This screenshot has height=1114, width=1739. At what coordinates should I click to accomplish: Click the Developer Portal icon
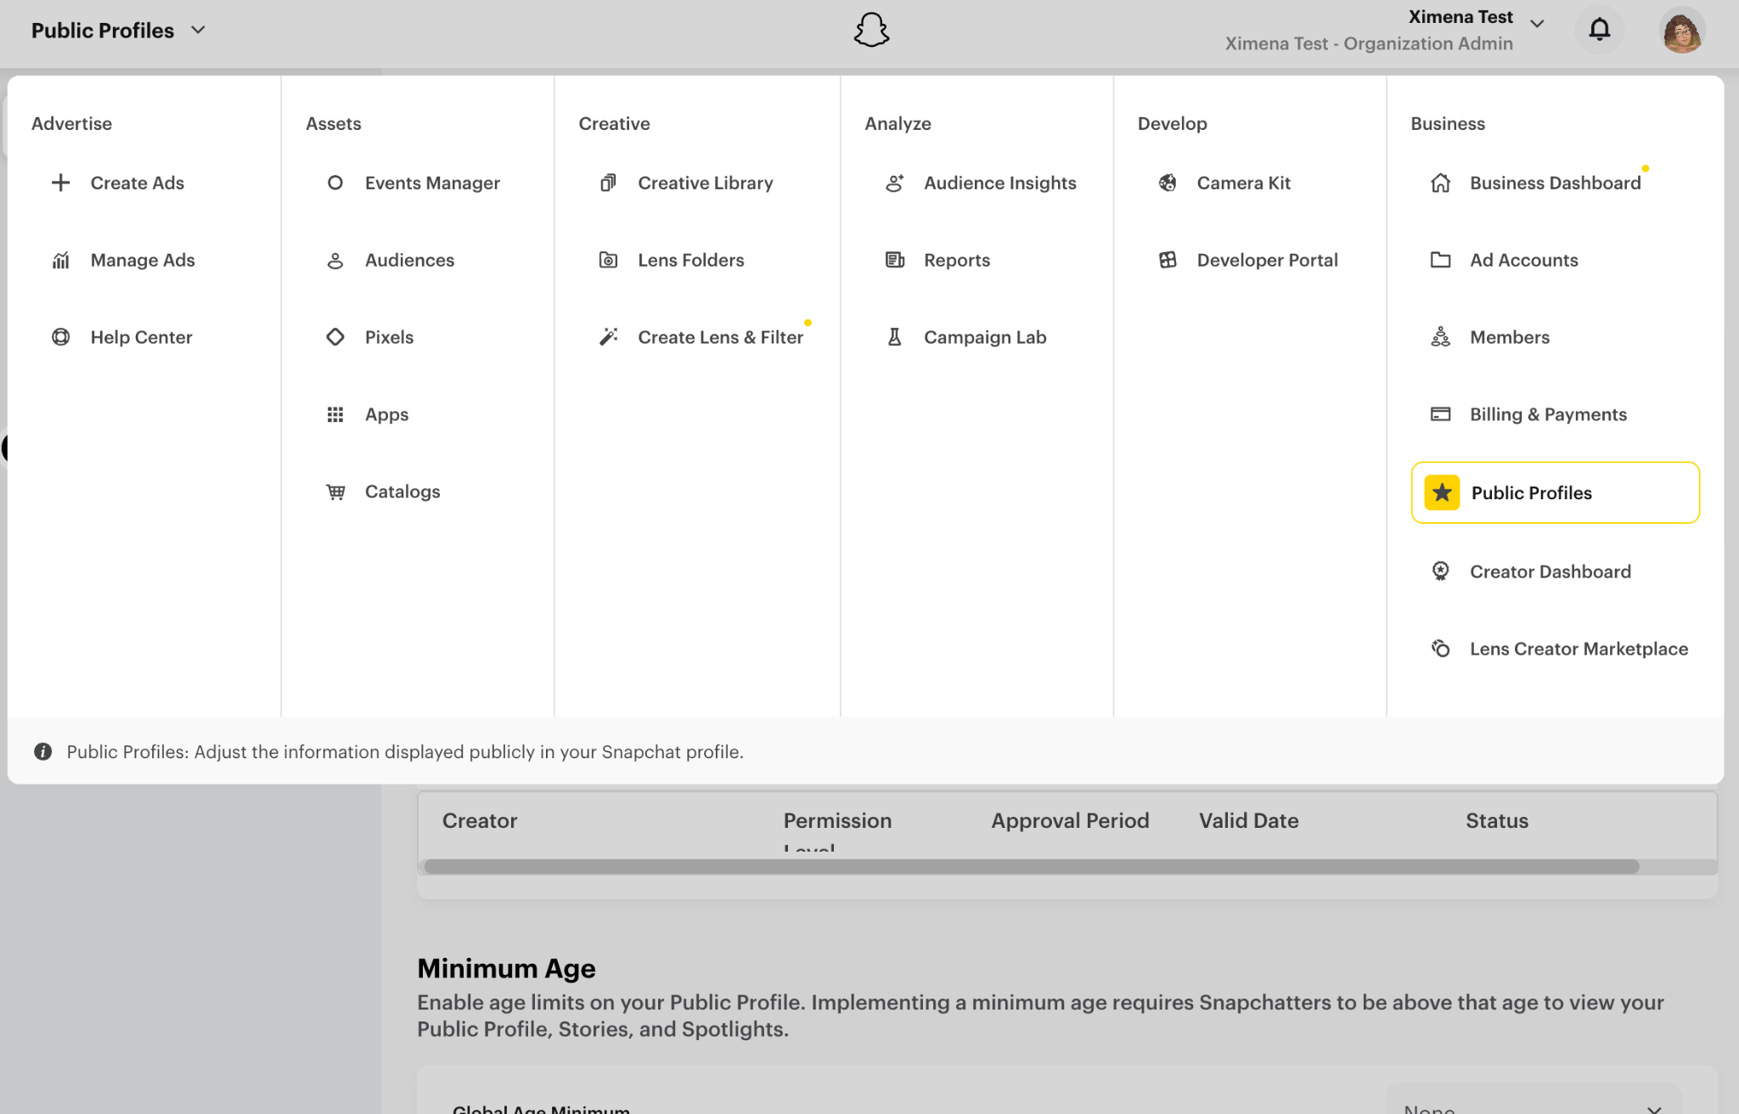click(x=1168, y=260)
